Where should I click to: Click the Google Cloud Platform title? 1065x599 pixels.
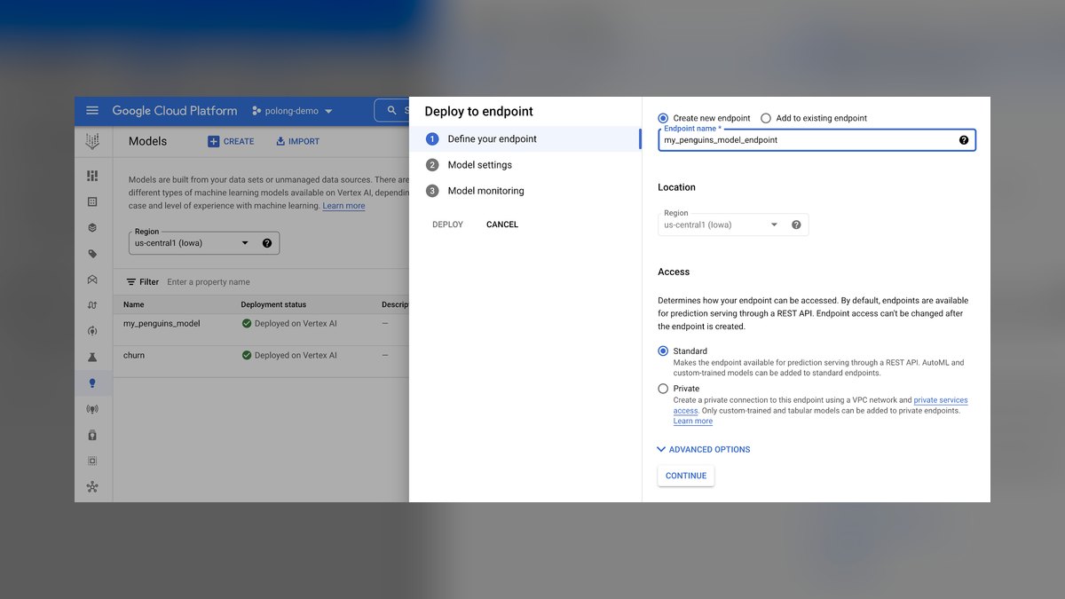(175, 111)
